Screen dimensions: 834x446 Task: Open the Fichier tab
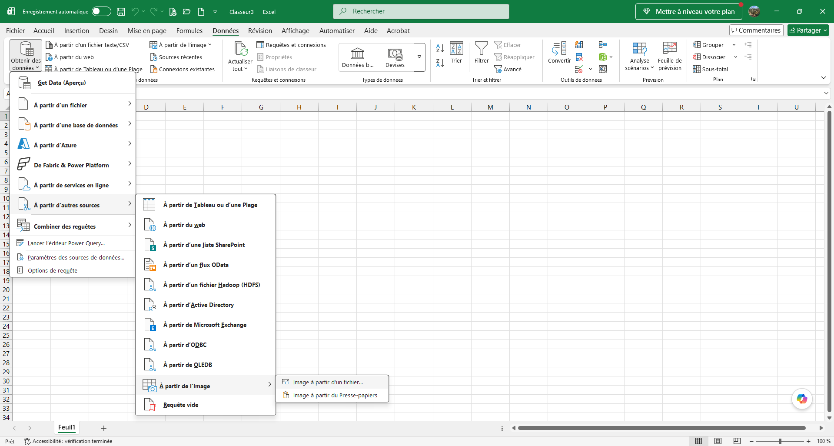tap(15, 31)
